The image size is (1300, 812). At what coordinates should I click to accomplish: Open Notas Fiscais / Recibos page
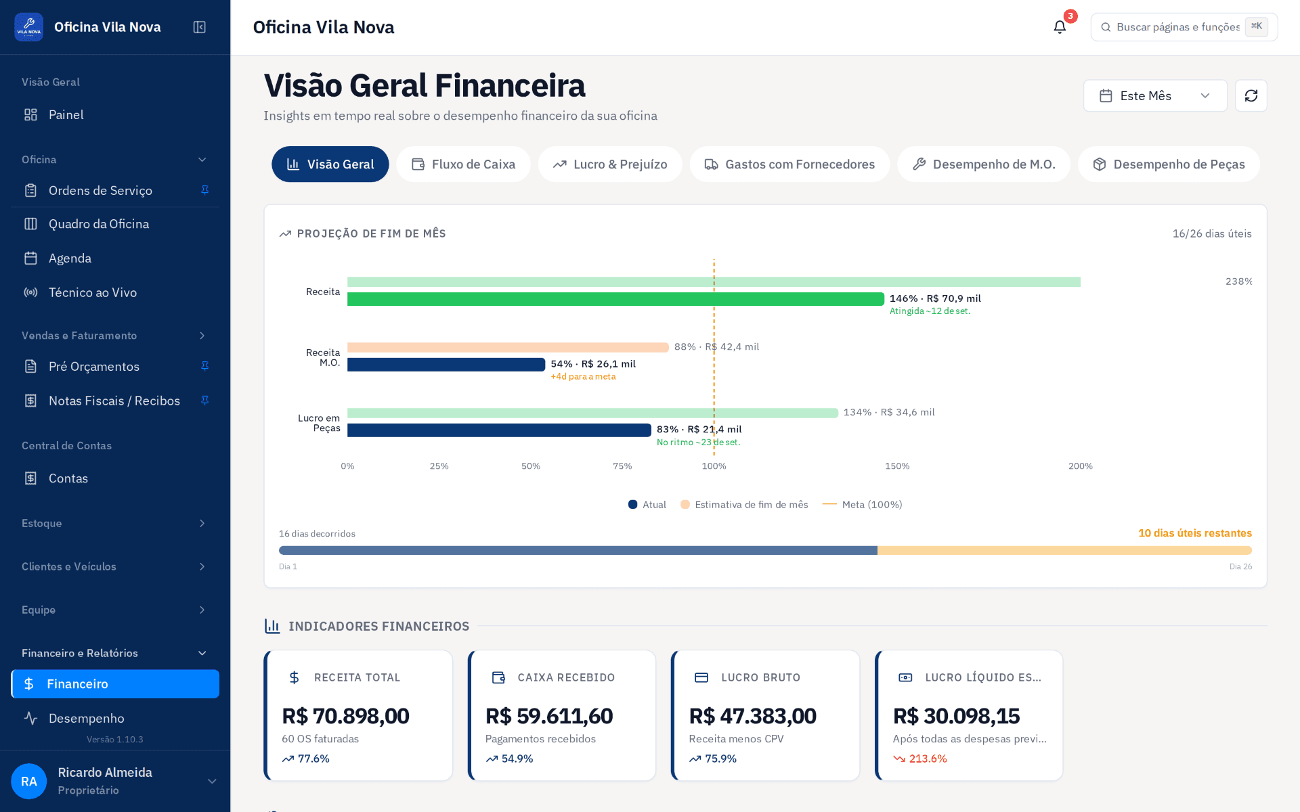click(115, 401)
